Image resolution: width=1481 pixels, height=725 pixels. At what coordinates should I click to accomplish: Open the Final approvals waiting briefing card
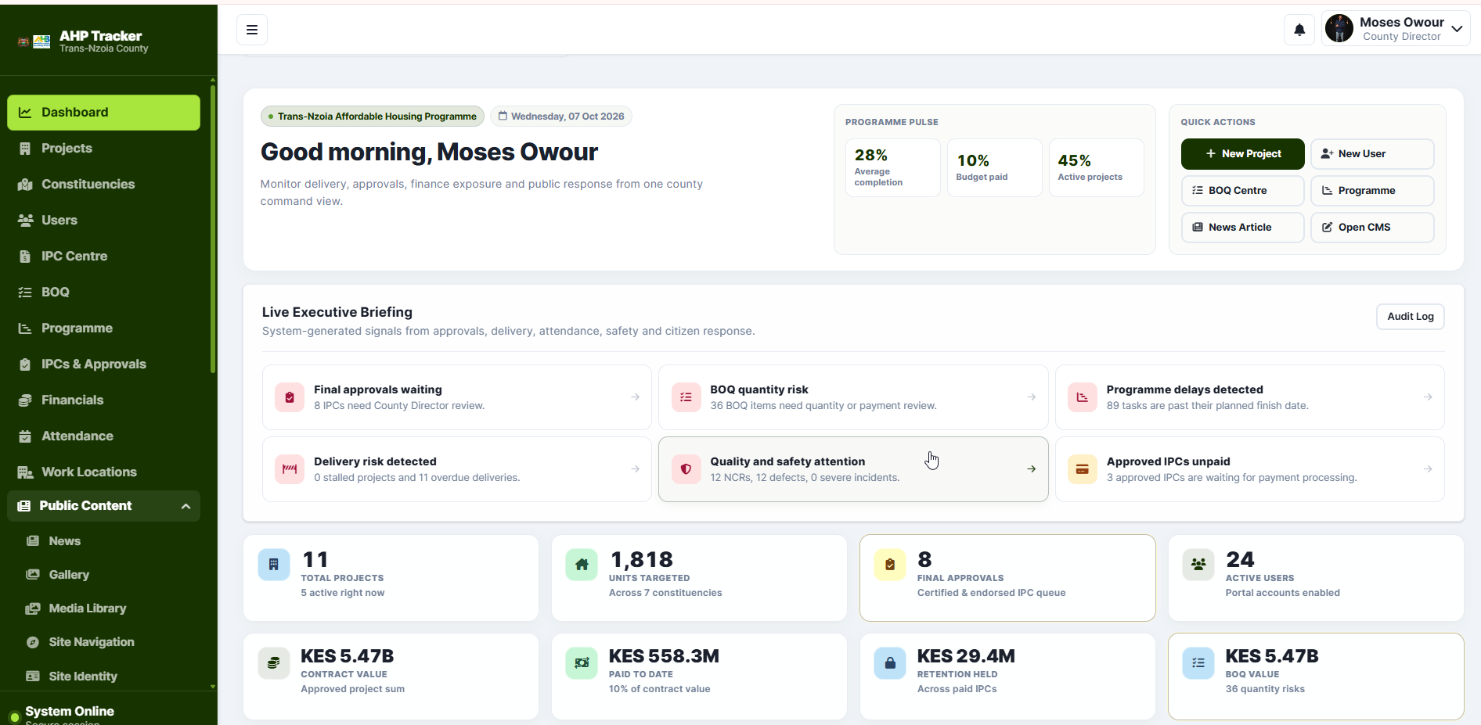pyautogui.click(x=457, y=397)
